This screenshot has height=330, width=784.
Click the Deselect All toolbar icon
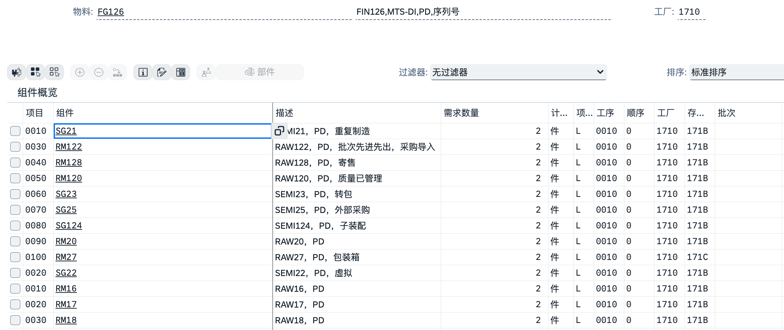coord(54,72)
